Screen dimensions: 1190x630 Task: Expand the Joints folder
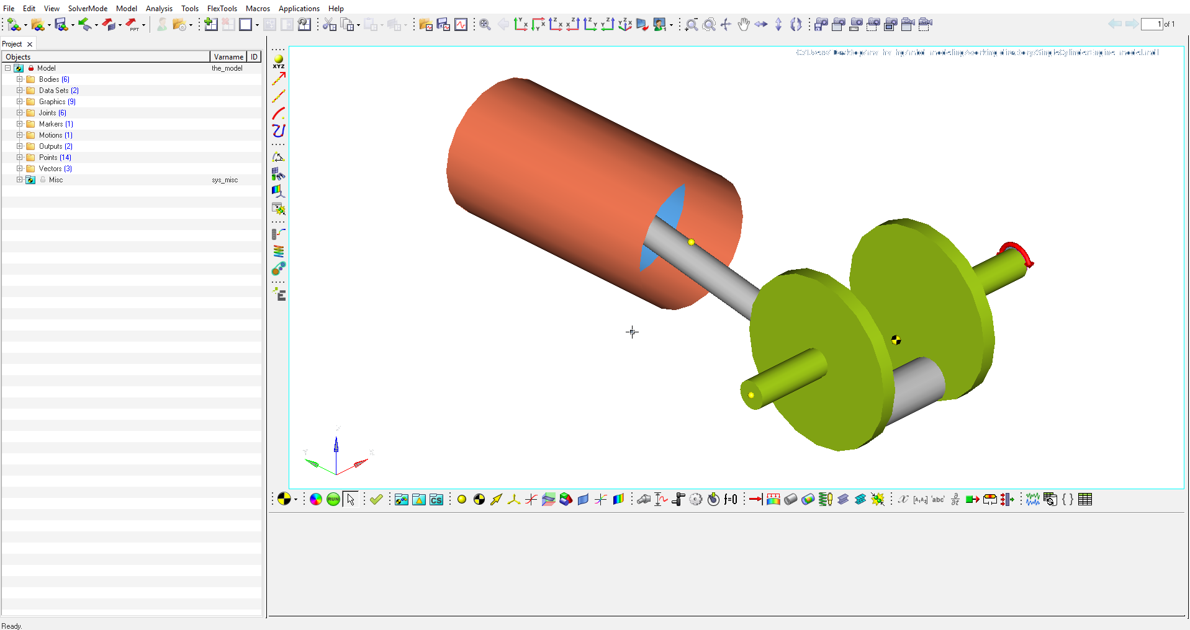tap(19, 113)
